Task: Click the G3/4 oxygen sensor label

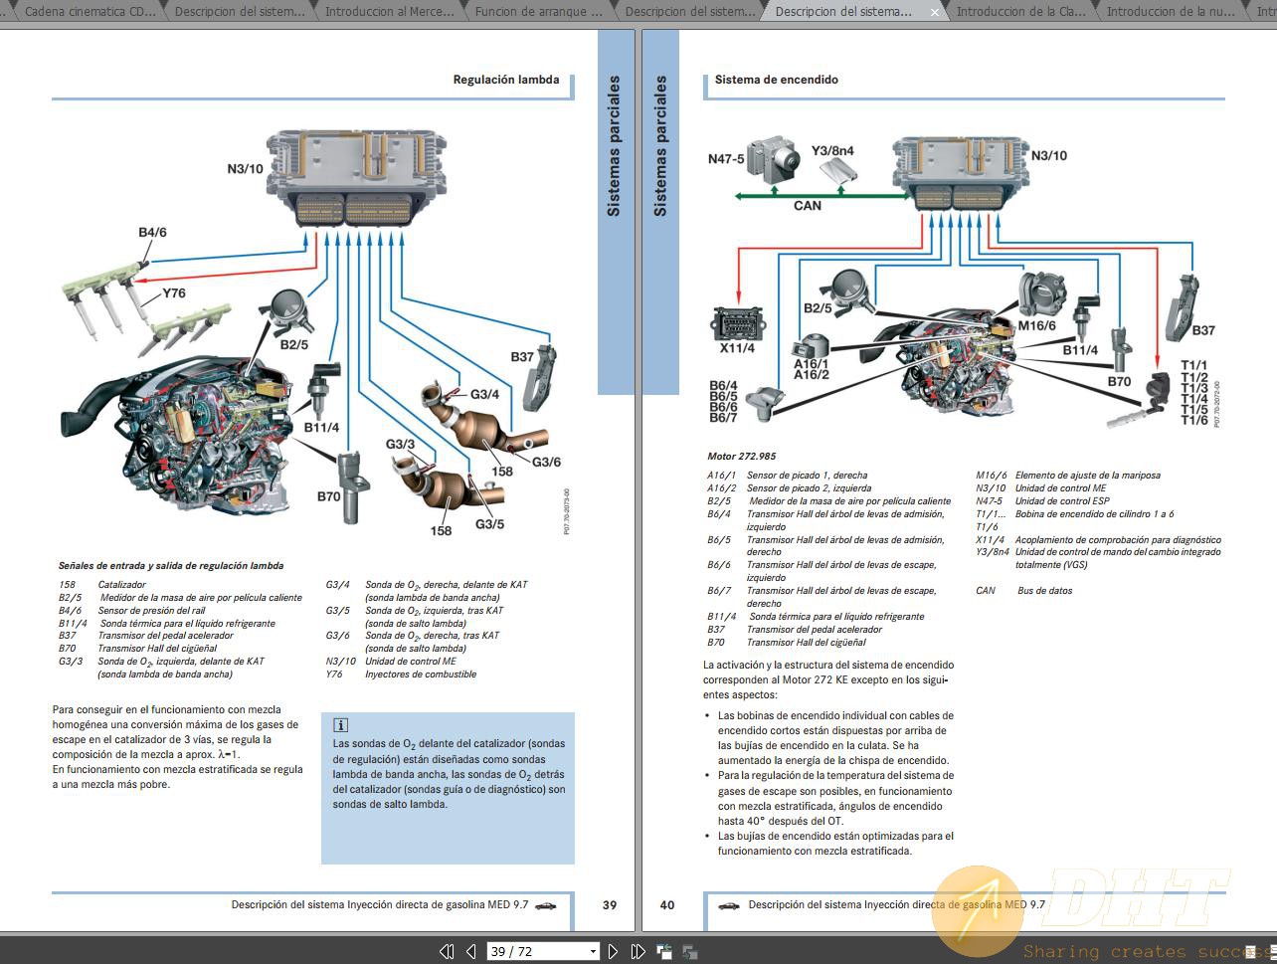Action: [484, 395]
